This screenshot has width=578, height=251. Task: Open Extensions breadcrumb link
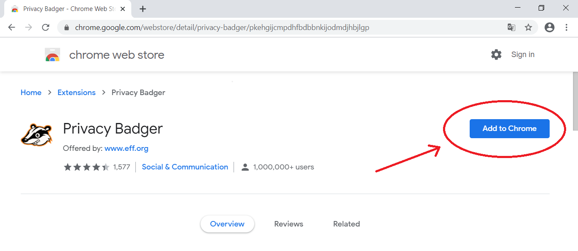tap(77, 93)
